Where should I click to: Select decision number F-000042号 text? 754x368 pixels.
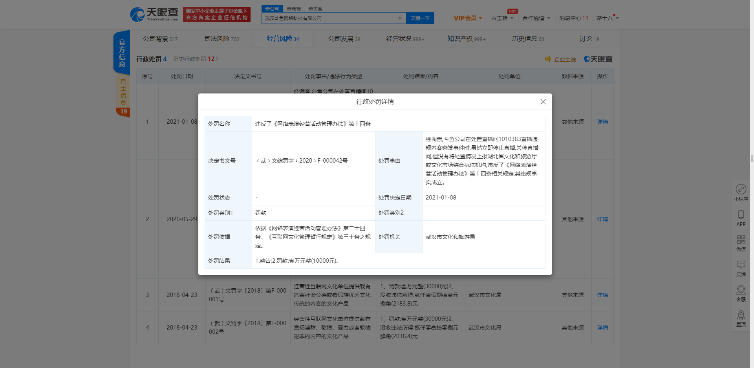click(302, 161)
